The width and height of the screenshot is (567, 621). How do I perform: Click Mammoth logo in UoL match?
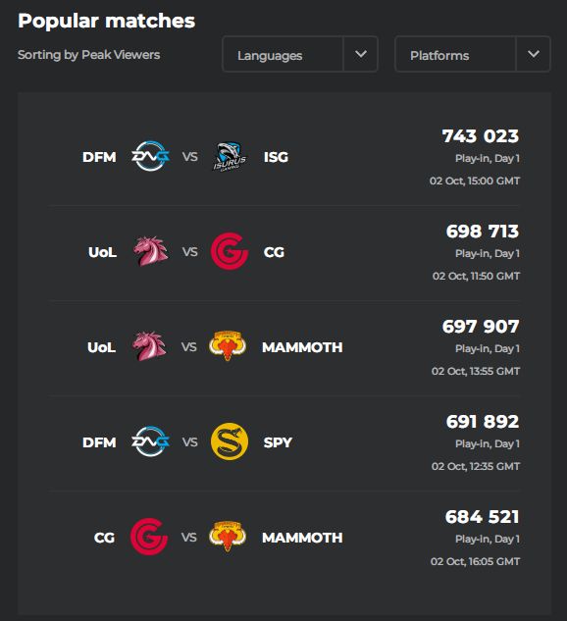tap(228, 346)
